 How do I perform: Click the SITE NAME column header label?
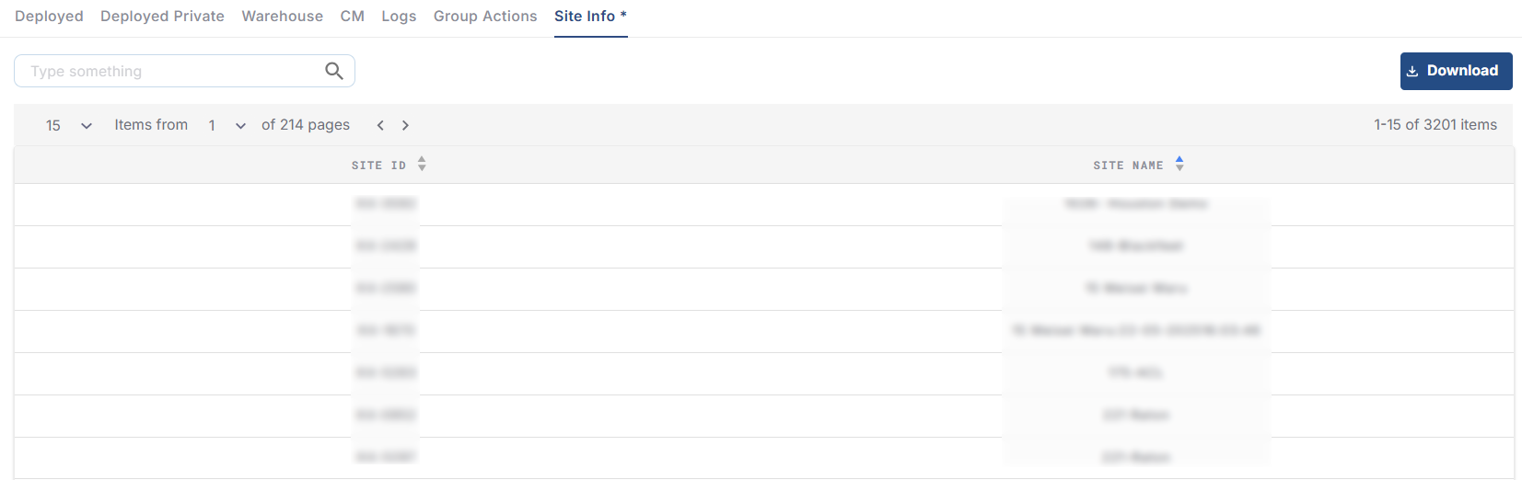(1128, 166)
